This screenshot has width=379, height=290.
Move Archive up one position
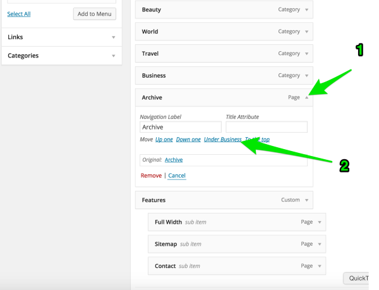click(164, 140)
